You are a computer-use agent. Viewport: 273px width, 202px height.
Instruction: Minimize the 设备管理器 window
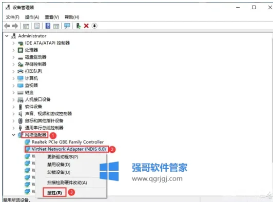pos(238,7)
